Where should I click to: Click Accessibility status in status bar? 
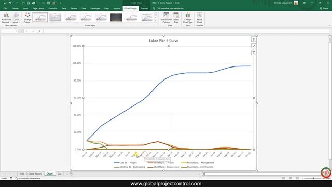pos(28,178)
